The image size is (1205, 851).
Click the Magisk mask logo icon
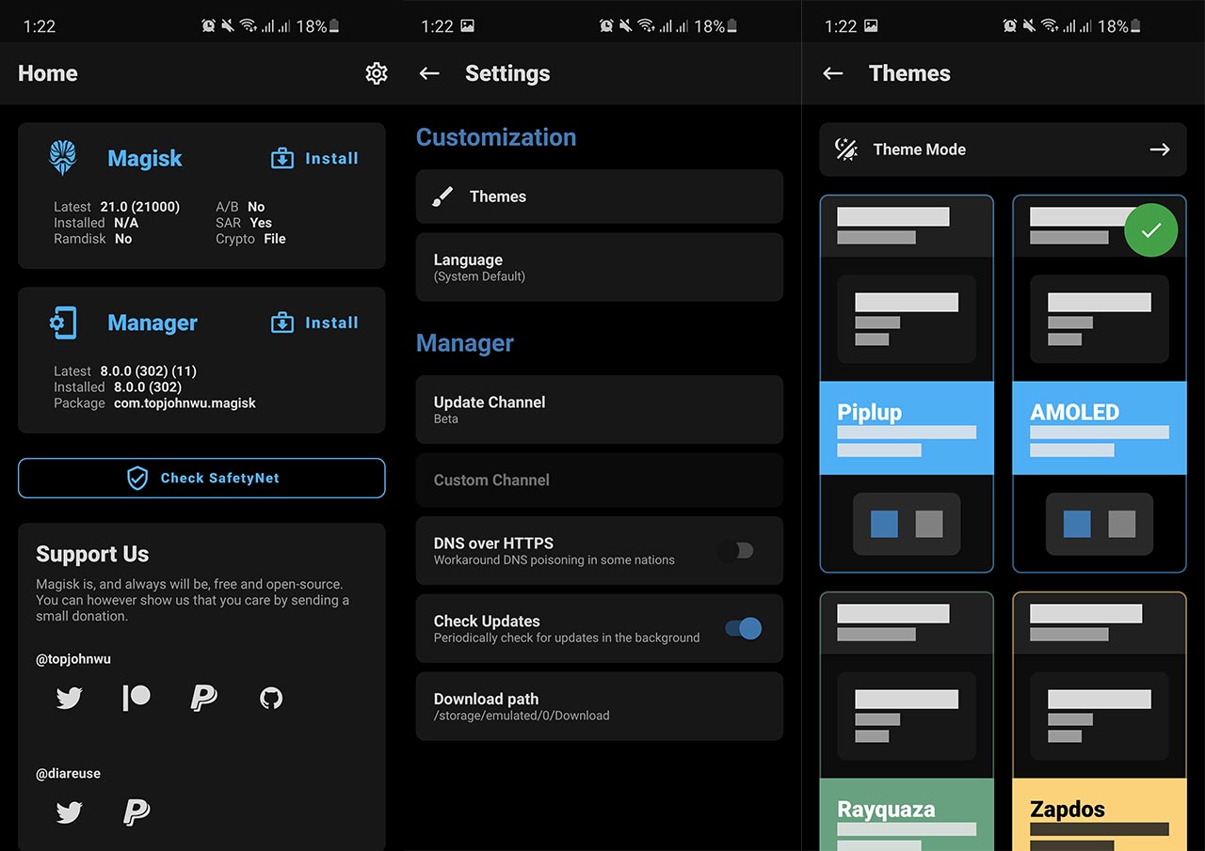point(62,158)
